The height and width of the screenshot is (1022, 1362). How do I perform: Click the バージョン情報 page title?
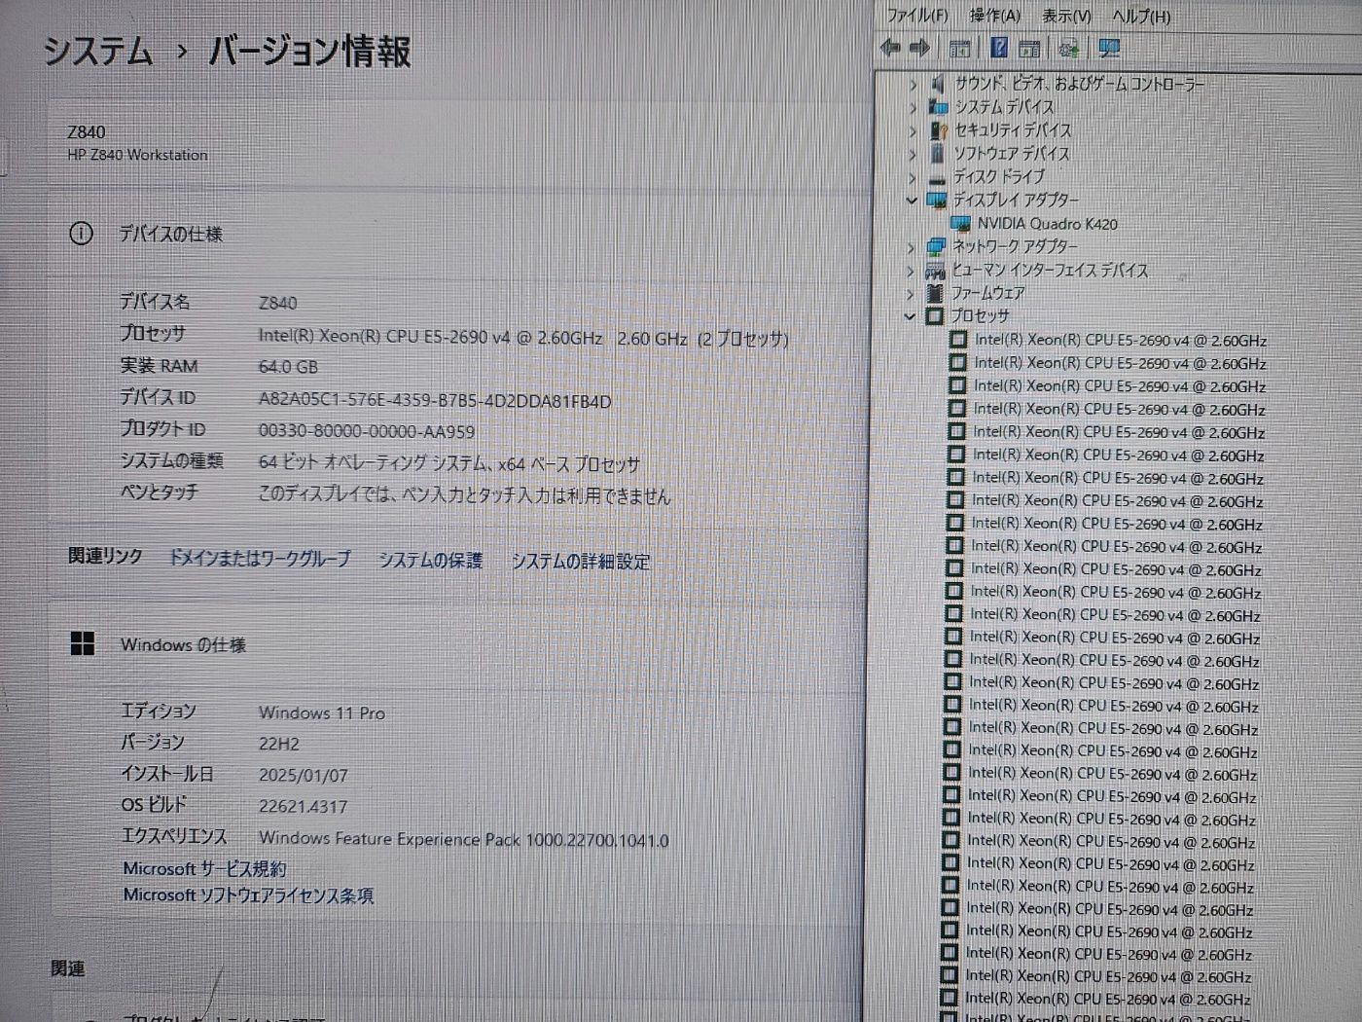(x=309, y=52)
